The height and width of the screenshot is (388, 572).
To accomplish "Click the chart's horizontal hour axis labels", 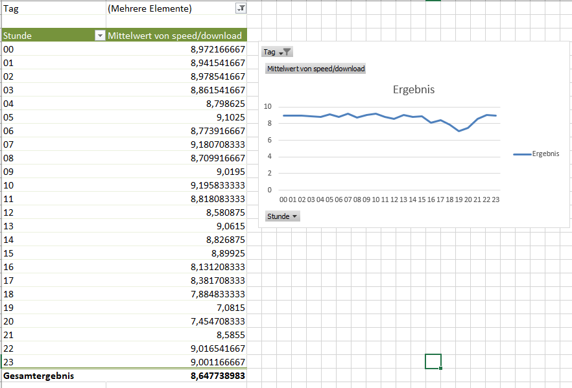I will [389, 200].
